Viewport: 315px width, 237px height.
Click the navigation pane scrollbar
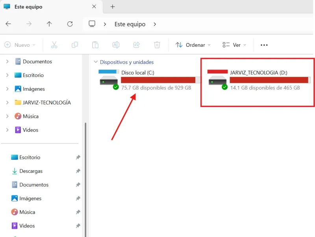(85, 180)
